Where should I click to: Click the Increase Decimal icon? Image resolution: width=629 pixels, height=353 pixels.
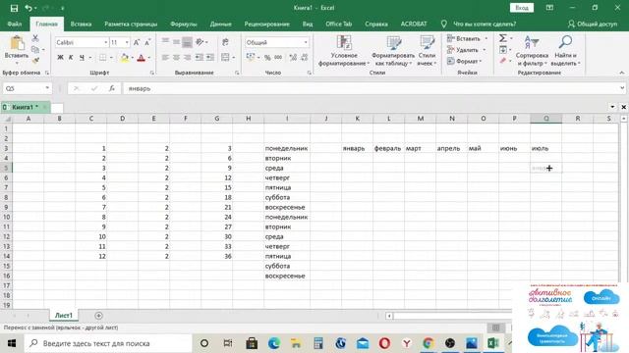click(x=293, y=58)
